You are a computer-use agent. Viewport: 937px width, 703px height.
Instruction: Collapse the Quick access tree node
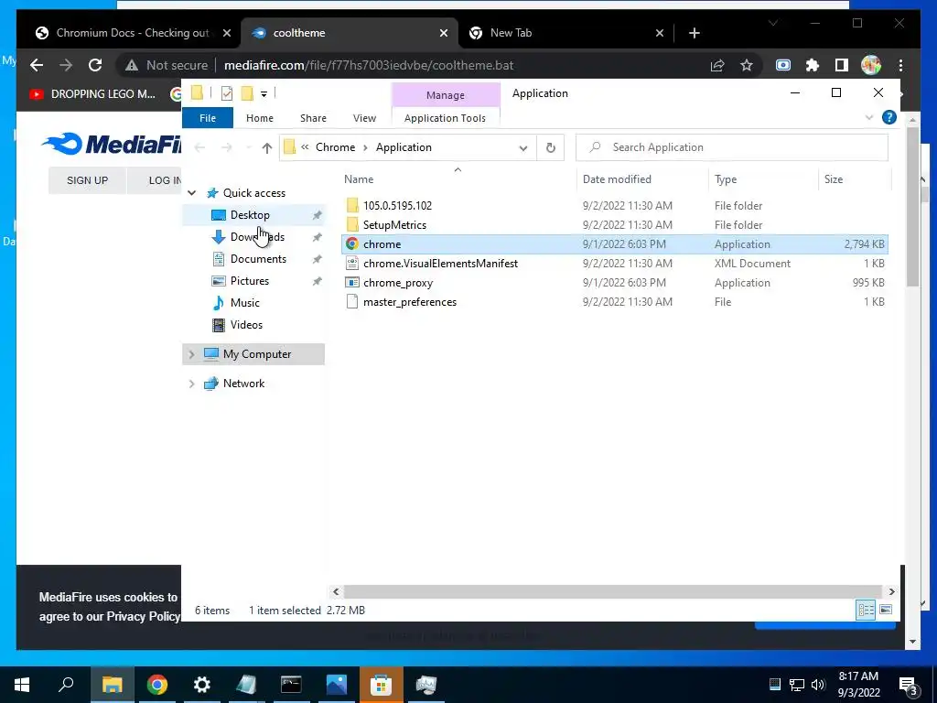(192, 192)
